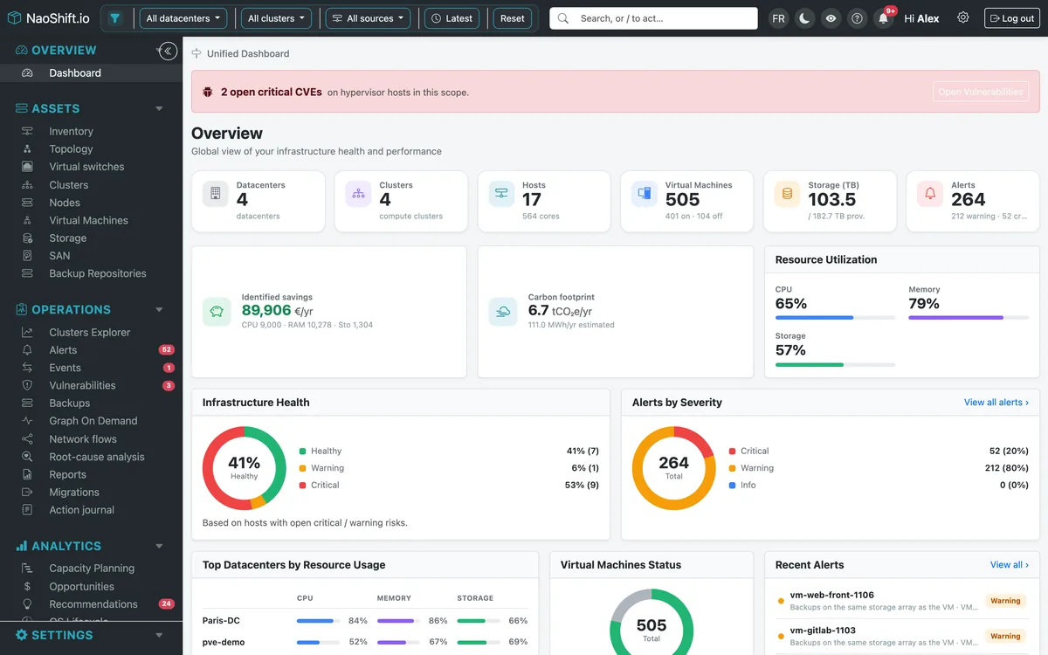Image resolution: width=1048 pixels, height=655 pixels.
Task: Click the Identified savings piggy bank icon
Action: [x=217, y=312]
